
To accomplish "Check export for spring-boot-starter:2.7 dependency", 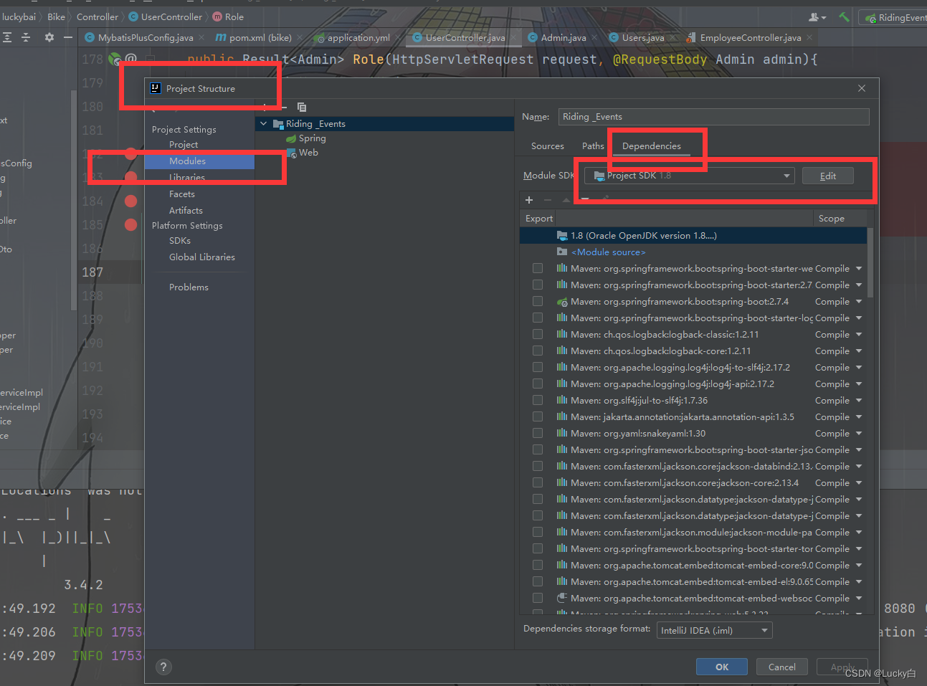I will 538,285.
